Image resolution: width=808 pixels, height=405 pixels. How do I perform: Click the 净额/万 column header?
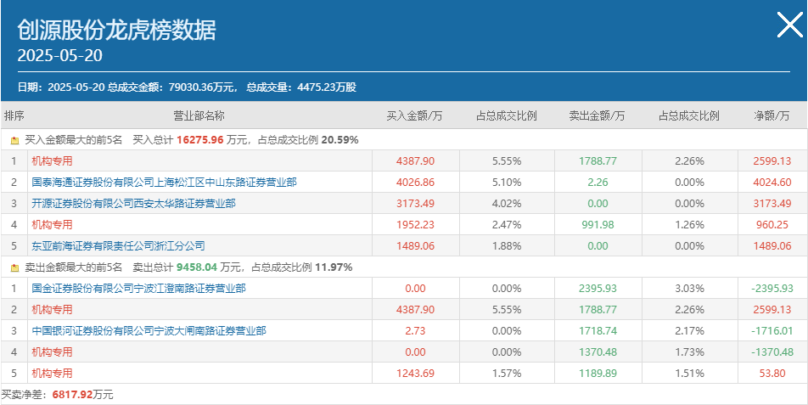(x=772, y=116)
